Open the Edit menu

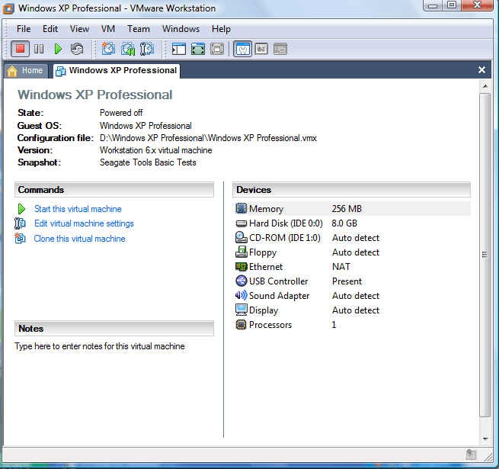point(50,29)
